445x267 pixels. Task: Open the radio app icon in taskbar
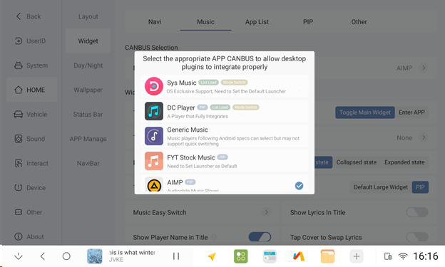(270, 256)
